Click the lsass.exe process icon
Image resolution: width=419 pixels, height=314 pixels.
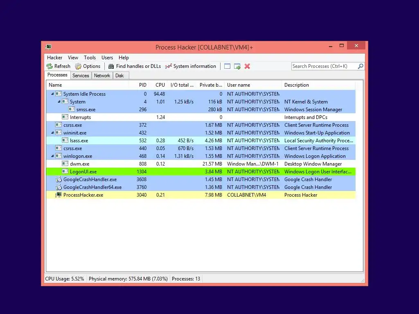[x=65, y=140]
